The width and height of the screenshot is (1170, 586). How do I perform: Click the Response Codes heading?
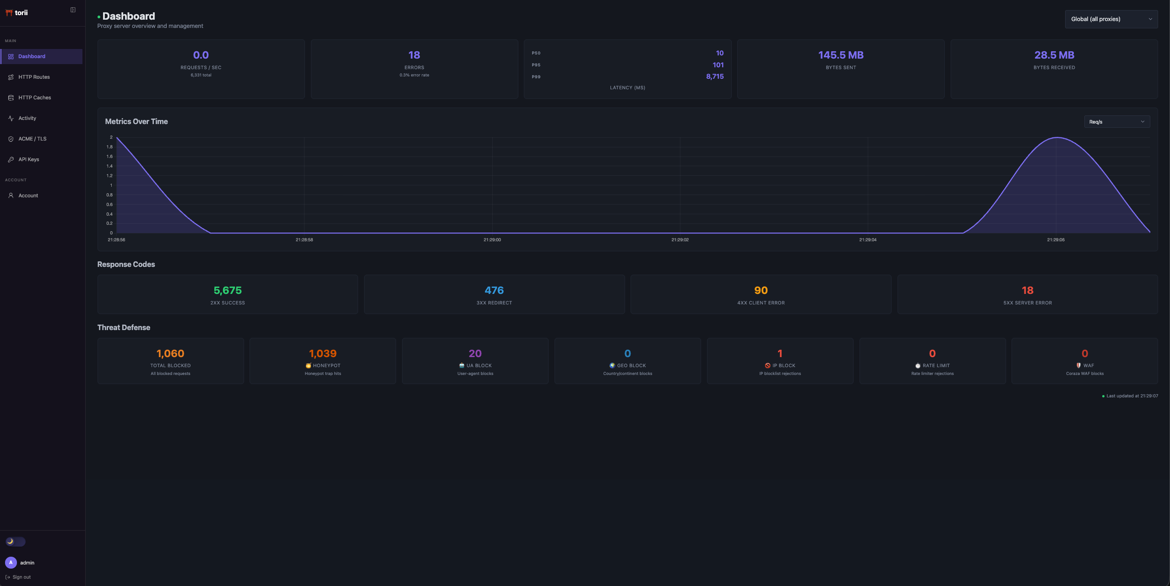[x=126, y=265]
